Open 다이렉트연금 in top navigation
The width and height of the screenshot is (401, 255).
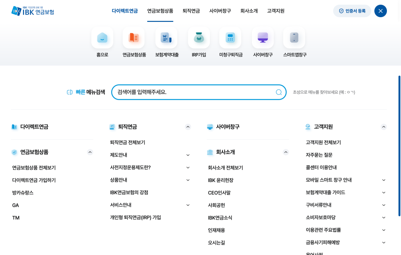point(125,11)
